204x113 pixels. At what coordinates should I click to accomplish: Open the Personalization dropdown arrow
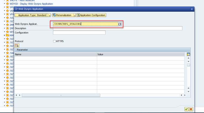(x=74, y=15)
